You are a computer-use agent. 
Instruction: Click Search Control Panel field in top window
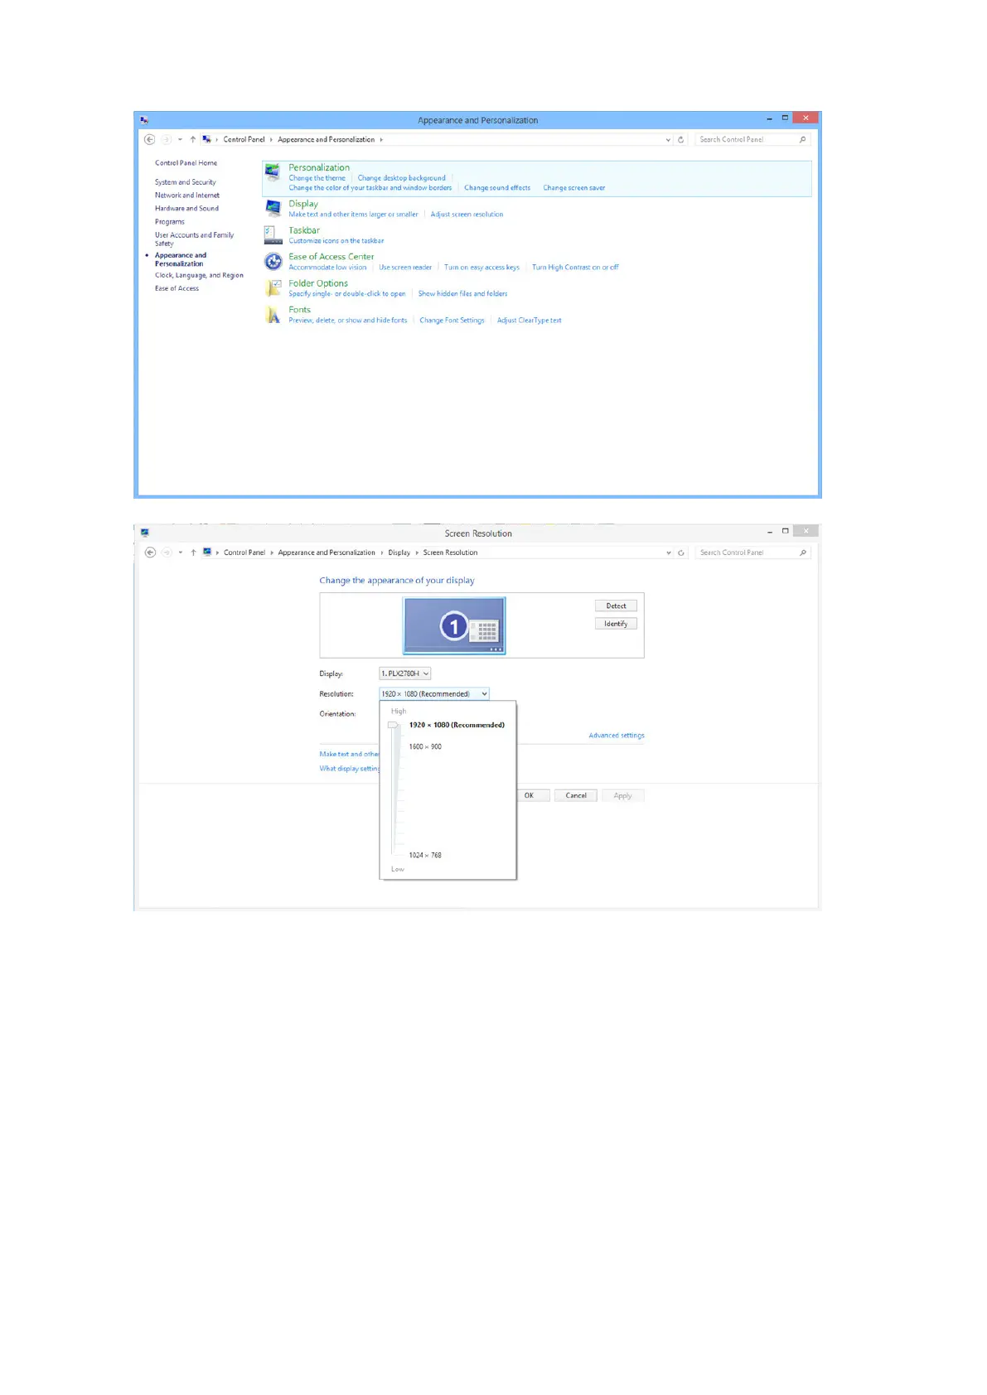pyautogui.click(x=746, y=140)
